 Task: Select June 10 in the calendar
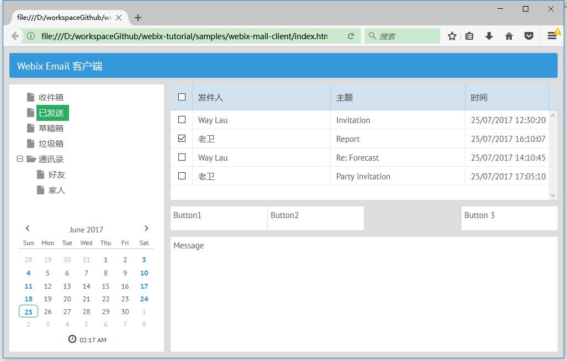point(144,273)
